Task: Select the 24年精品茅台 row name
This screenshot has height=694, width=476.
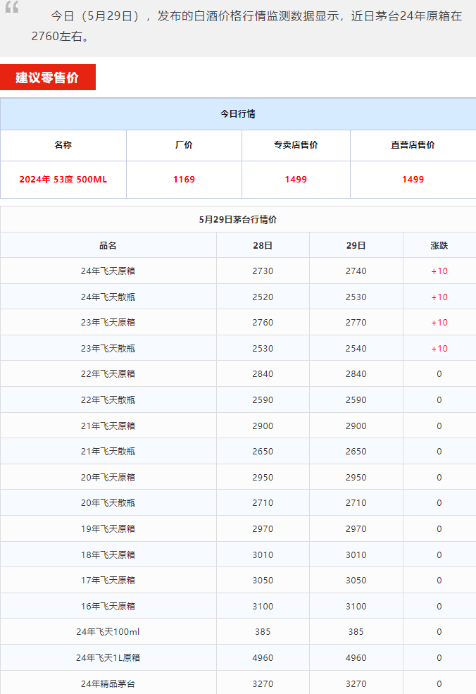Action: 108,683
